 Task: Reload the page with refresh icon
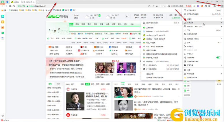point(10,6)
